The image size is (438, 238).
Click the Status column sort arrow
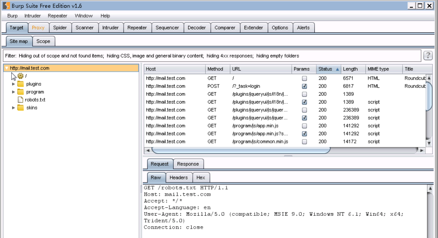[x=337, y=69]
